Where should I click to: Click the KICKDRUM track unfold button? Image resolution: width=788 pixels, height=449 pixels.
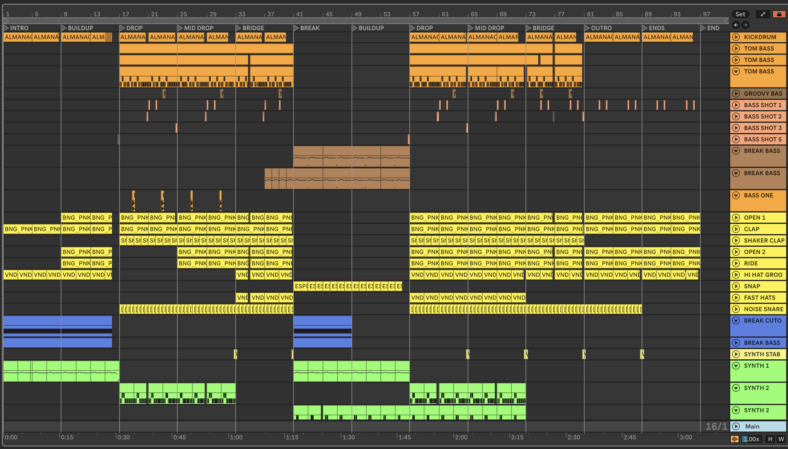736,37
